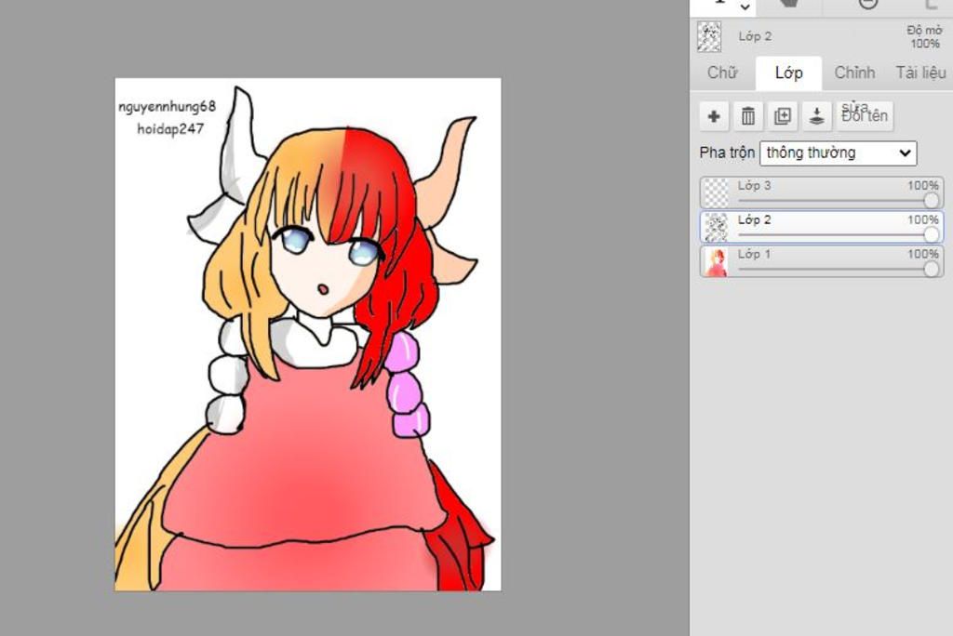Go to the Tài liệu tab
This screenshot has height=636, width=953.
pyautogui.click(x=920, y=73)
